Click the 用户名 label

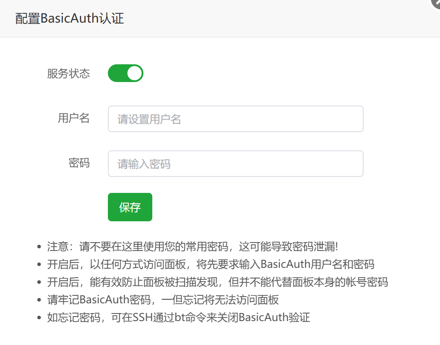pyautogui.click(x=74, y=118)
